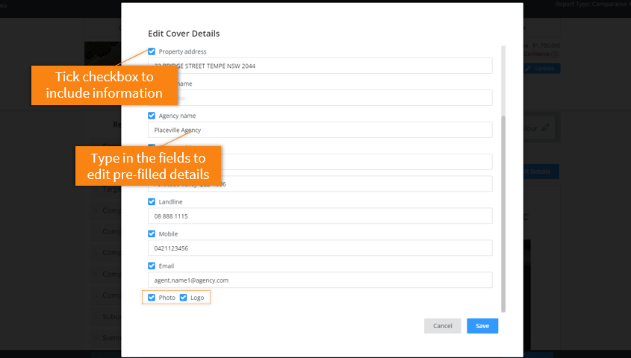
Task: Click the Landline number field
Action: 320,216
